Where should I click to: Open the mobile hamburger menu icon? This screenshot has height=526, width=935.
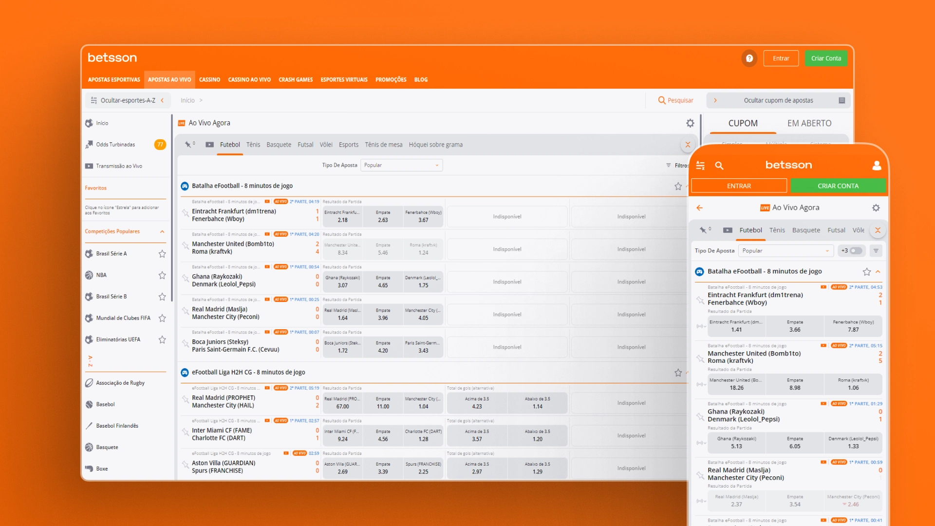700,166
